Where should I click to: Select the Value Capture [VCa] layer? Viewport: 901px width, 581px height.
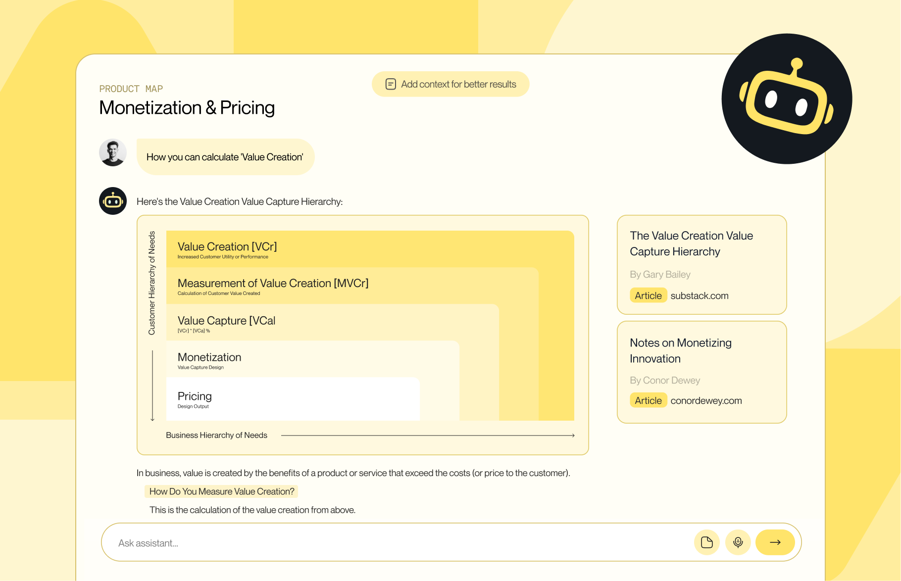332,322
